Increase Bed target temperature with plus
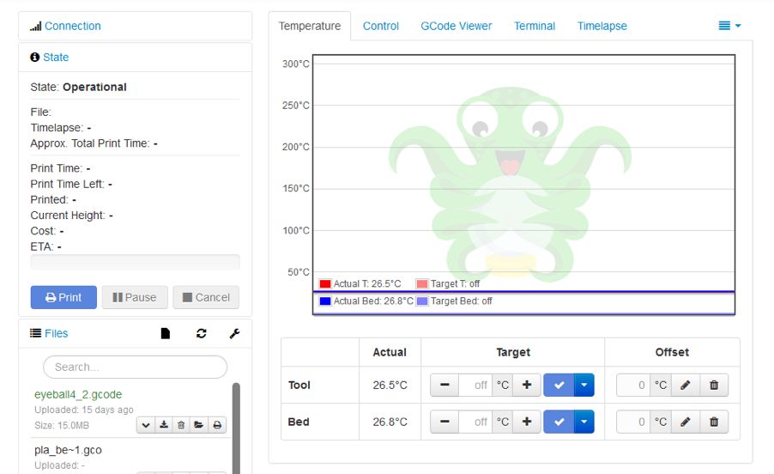This screenshot has height=474, width=774. [x=527, y=422]
